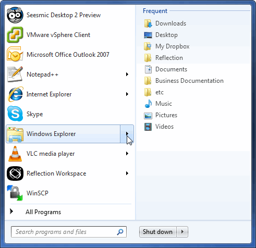256x248 pixels.
Task: Click the Videos filmstrip icon
Action: pos(148,127)
